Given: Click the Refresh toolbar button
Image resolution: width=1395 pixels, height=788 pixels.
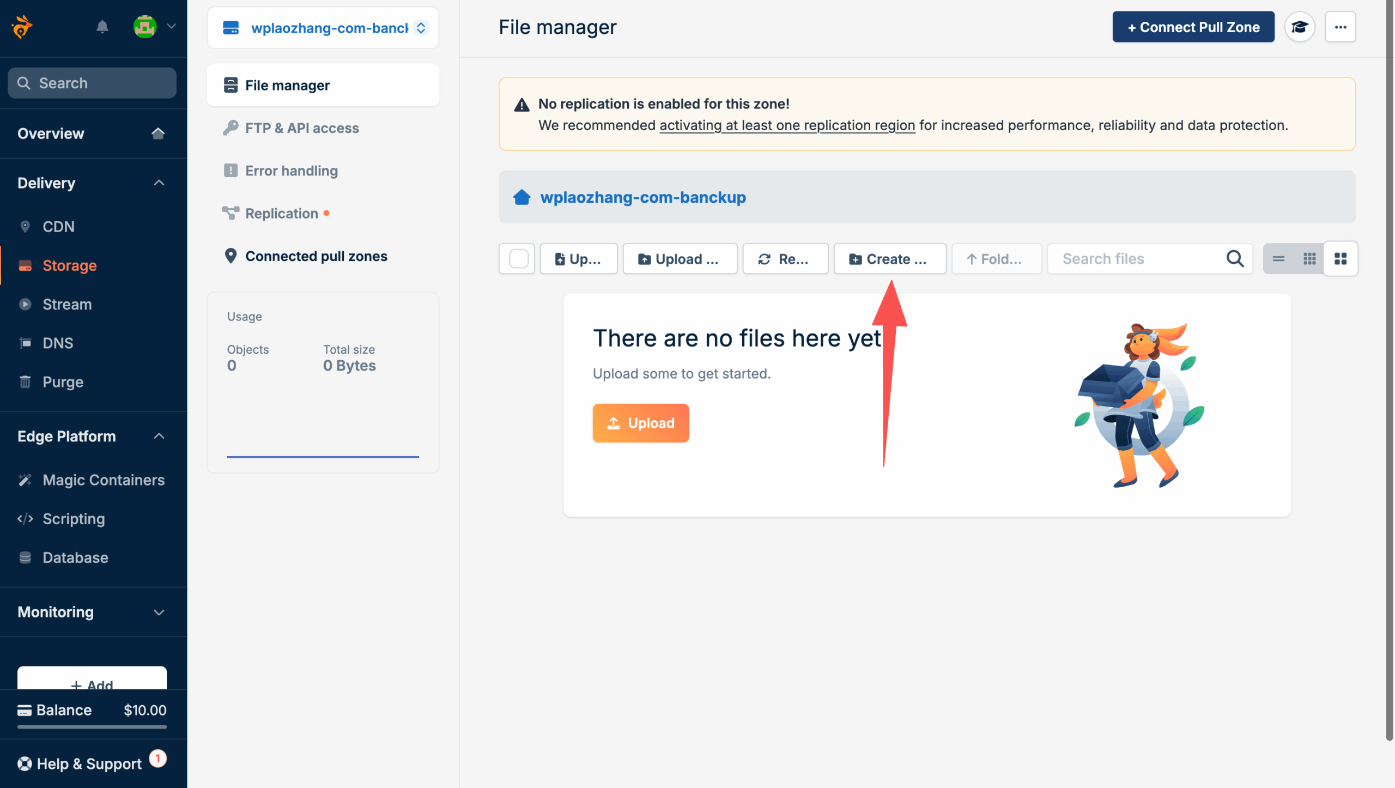Looking at the screenshot, I should [x=785, y=259].
